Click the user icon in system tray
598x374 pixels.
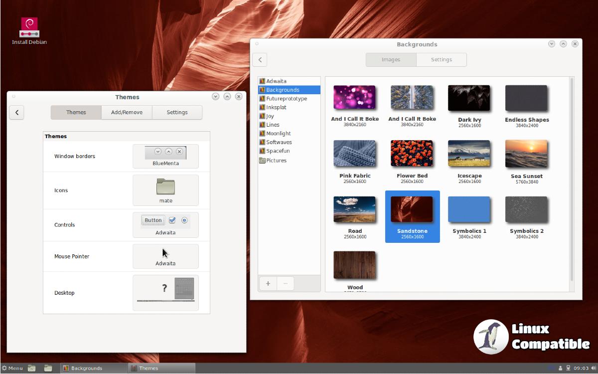tap(561, 368)
